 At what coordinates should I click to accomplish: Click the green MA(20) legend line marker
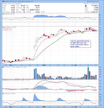tap(3, 29)
